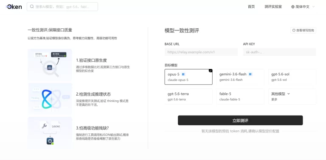
Task: Click the 检测生成推理状态 illustration thumbnail
Action: 50,99
